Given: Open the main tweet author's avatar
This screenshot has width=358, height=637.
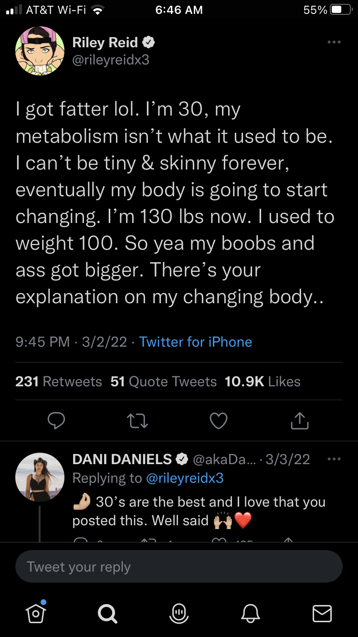Looking at the screenshot, I should point(40,51).
